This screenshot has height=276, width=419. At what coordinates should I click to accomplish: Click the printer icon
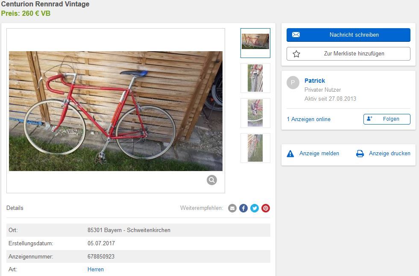(360, 154)
